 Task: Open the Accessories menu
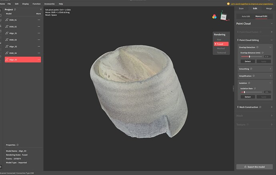(49, 4)
